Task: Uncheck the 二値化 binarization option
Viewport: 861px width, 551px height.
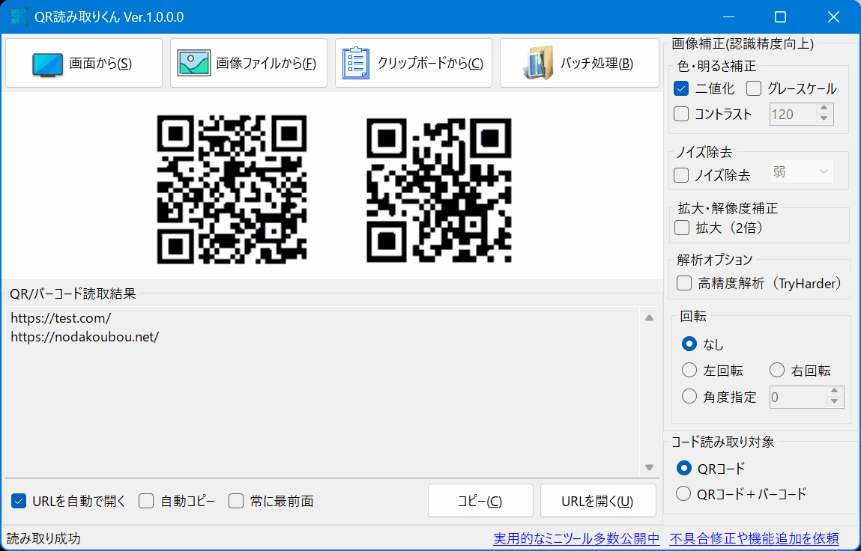Action: [680, 88]
